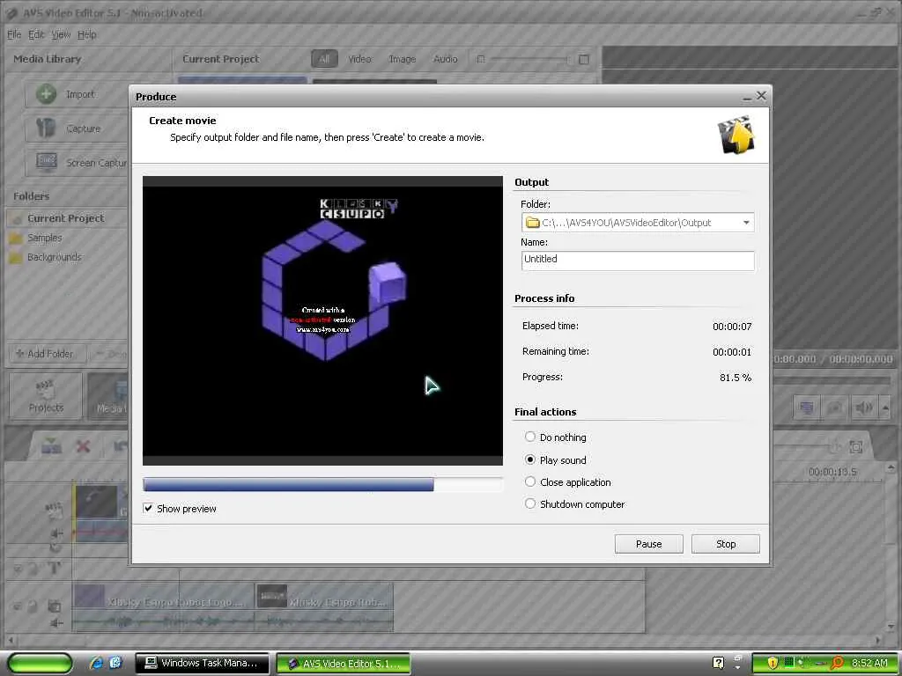Image resolution: width=902 pixels, height=676 pixels.
Task: Switch to the All filter tab
Action: coord(324,59)
